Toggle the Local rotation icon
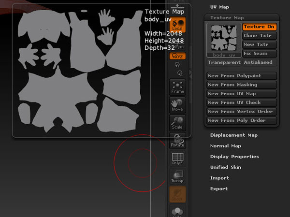 (x=177, y=25)
